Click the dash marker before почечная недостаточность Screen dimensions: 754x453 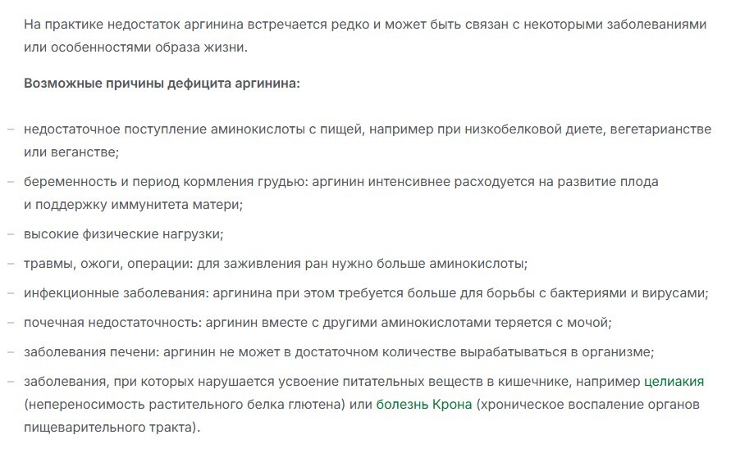pos(11,323)
